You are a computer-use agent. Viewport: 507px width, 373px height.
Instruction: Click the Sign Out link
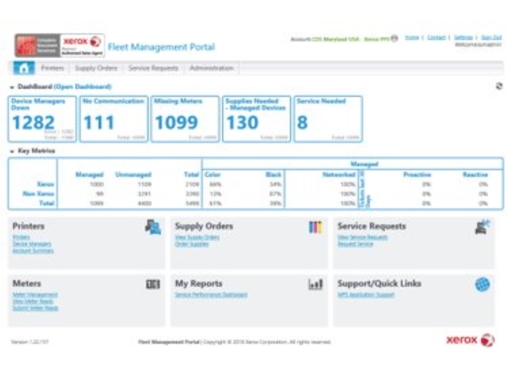click(x=491, y=38)
